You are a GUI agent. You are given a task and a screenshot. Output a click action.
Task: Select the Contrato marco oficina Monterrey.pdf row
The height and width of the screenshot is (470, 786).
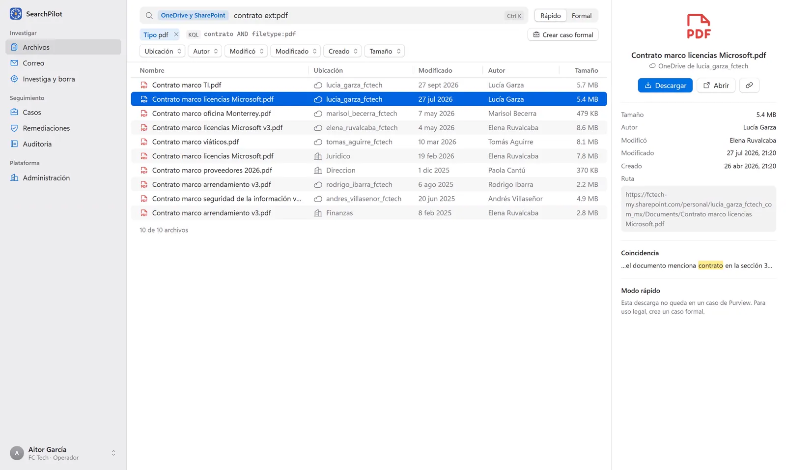tap(369, 114)
